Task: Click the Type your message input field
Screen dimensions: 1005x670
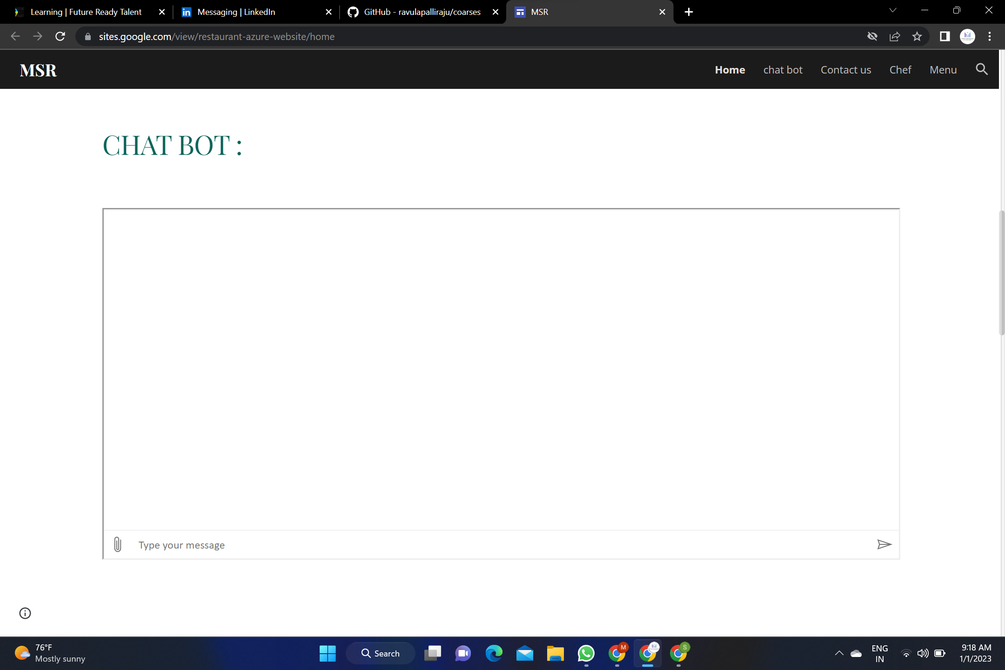Action: (x=500, y=545)
